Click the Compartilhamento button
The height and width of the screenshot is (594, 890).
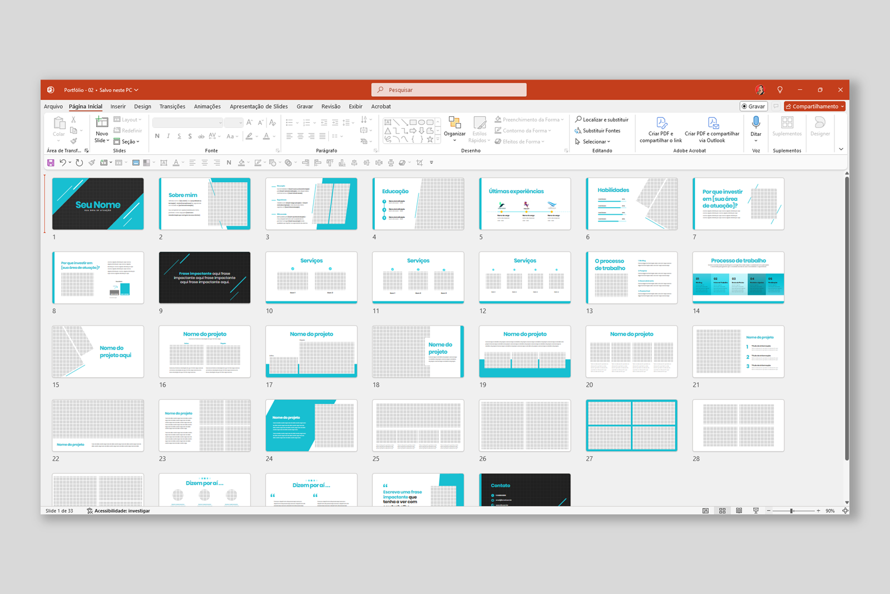pos(814,106)
